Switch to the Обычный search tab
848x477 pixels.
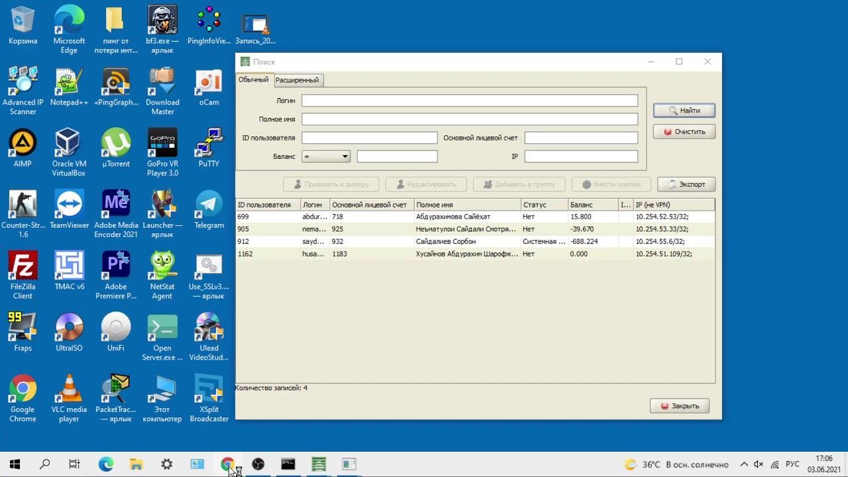253,79
